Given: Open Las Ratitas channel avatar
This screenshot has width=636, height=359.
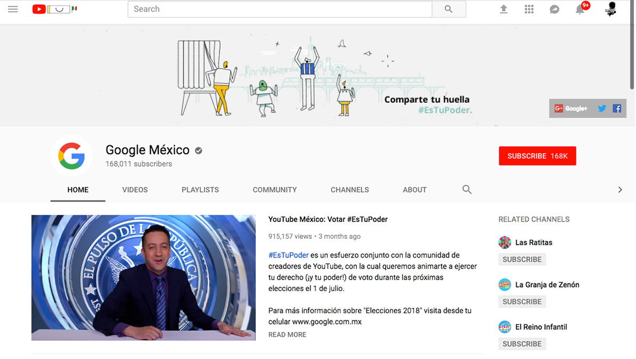Looking at the screenshot, I should click(504, 243).
